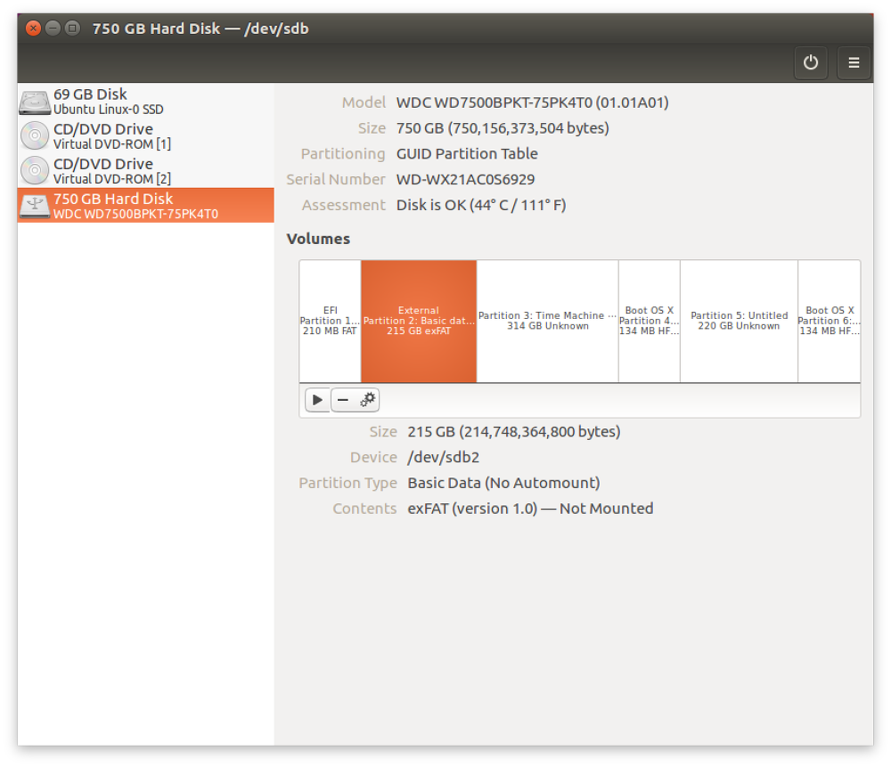Viewport: 891px width, 767px height.
Task: Select Boot OS X Partition 6 volume
Action: (x=829, y=321)
